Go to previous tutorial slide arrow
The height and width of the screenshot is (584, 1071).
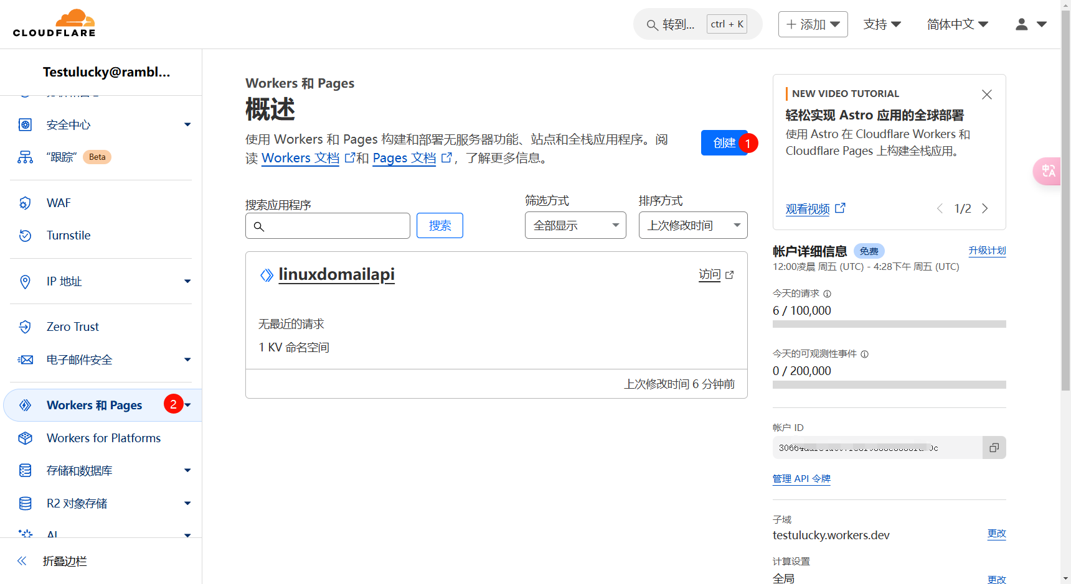coord(940,208)
